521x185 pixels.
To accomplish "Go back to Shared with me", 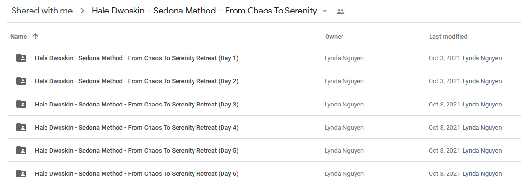I will (x=42, y=11).
